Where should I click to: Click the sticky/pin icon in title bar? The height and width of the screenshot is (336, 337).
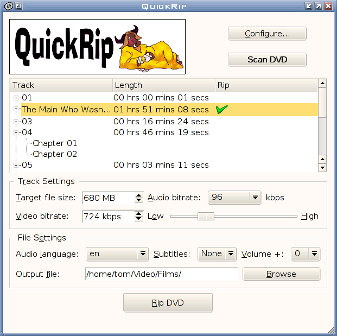click(18, 6)
